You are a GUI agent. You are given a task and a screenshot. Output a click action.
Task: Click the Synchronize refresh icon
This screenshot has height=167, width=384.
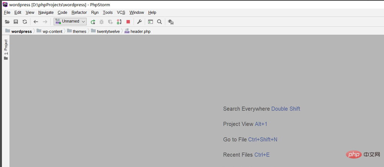pos(25,22)
